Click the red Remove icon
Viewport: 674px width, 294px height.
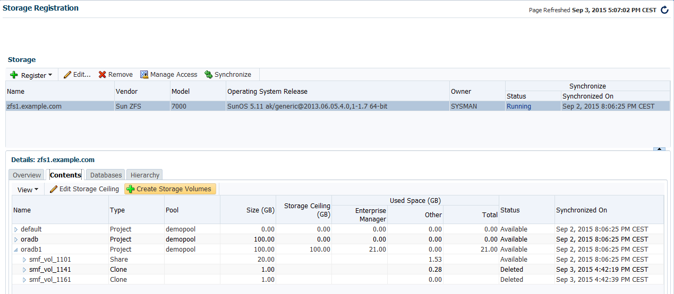(103, 75)
